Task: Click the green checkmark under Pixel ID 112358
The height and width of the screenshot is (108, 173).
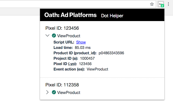Action: (54, 92)
